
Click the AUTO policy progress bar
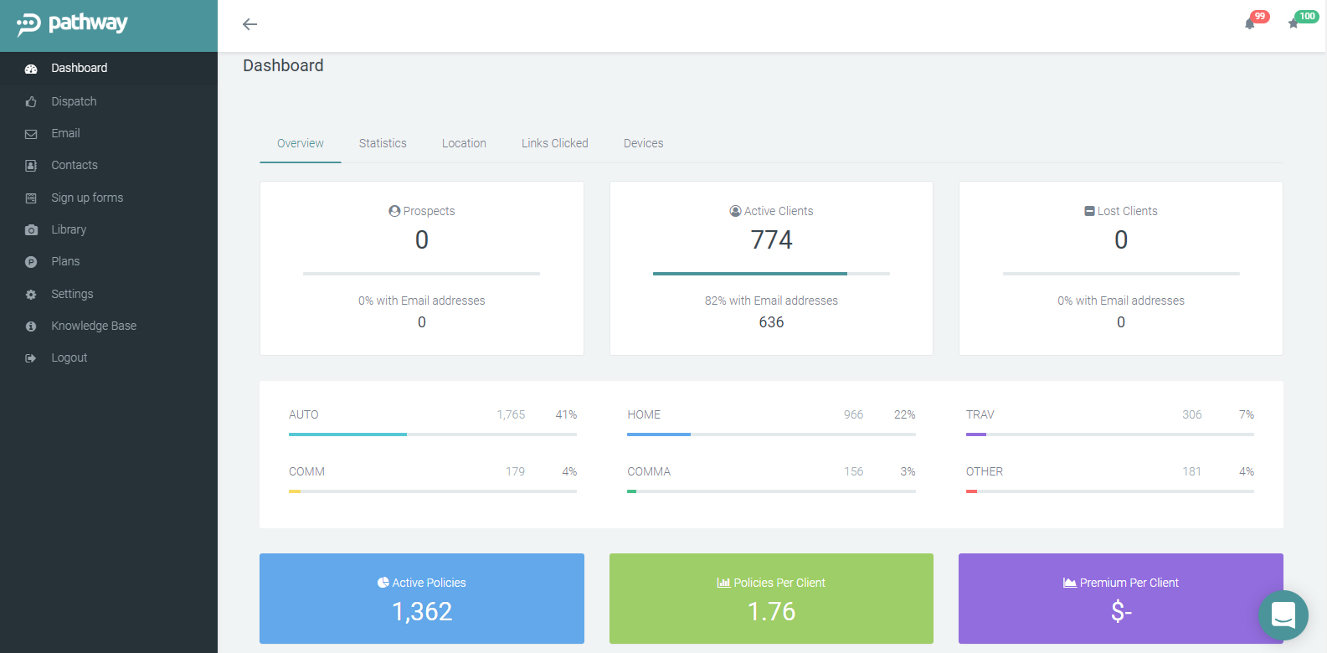pos(432,434)
